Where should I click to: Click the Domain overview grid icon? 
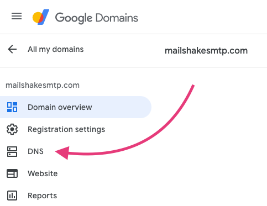point(12,107)
